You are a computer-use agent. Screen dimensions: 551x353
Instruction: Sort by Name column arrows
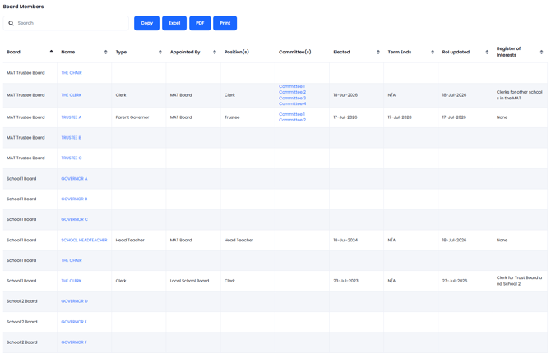106,52
